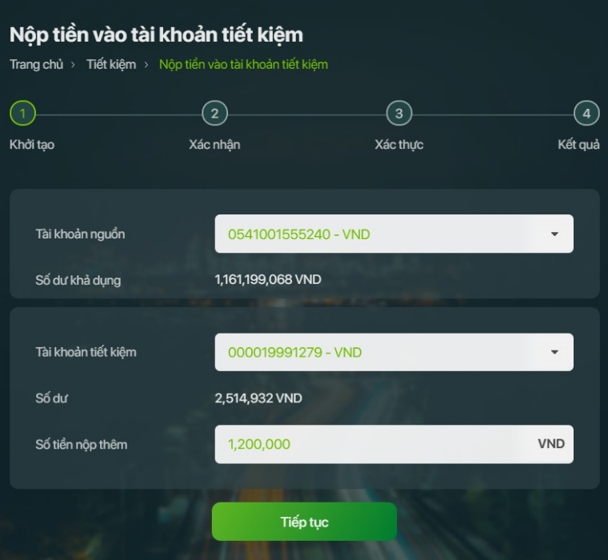This screenshot has height=560, width=608.
Task: Click the Kết quả step label
Action: [x=578, y=145]
